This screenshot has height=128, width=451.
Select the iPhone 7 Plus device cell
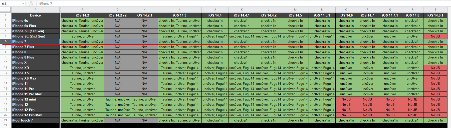coord(36,47)
